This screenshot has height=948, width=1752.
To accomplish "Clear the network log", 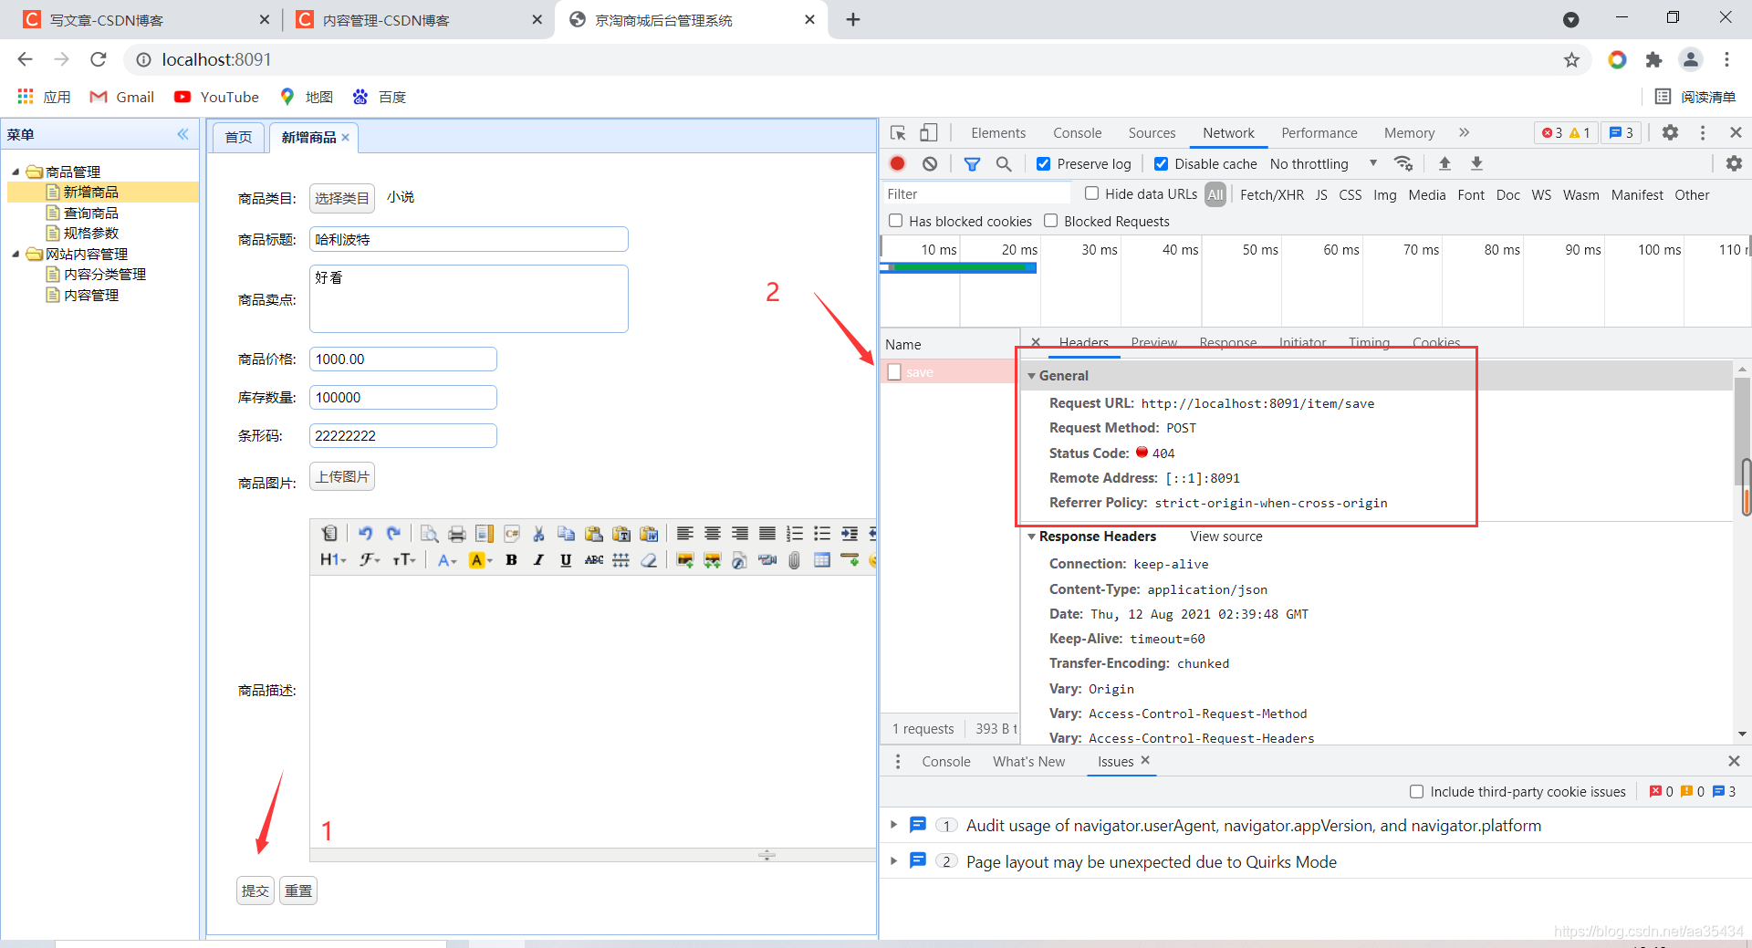I will [x=929, y=163].
